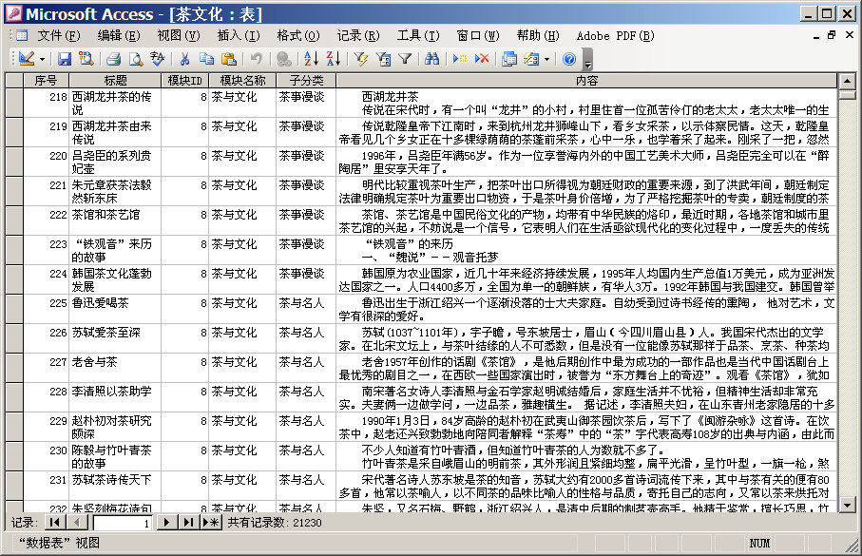Apply Filter By Selection icon
This screenshot has height=556, width=862.
360,58
